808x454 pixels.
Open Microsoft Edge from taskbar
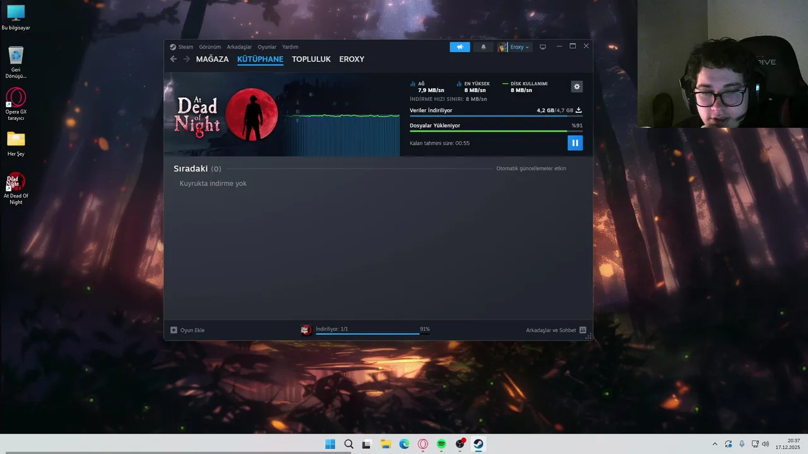(x=404, y=444)
